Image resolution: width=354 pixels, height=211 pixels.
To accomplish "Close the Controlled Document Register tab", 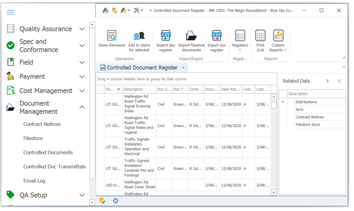I will click(183, 67).
